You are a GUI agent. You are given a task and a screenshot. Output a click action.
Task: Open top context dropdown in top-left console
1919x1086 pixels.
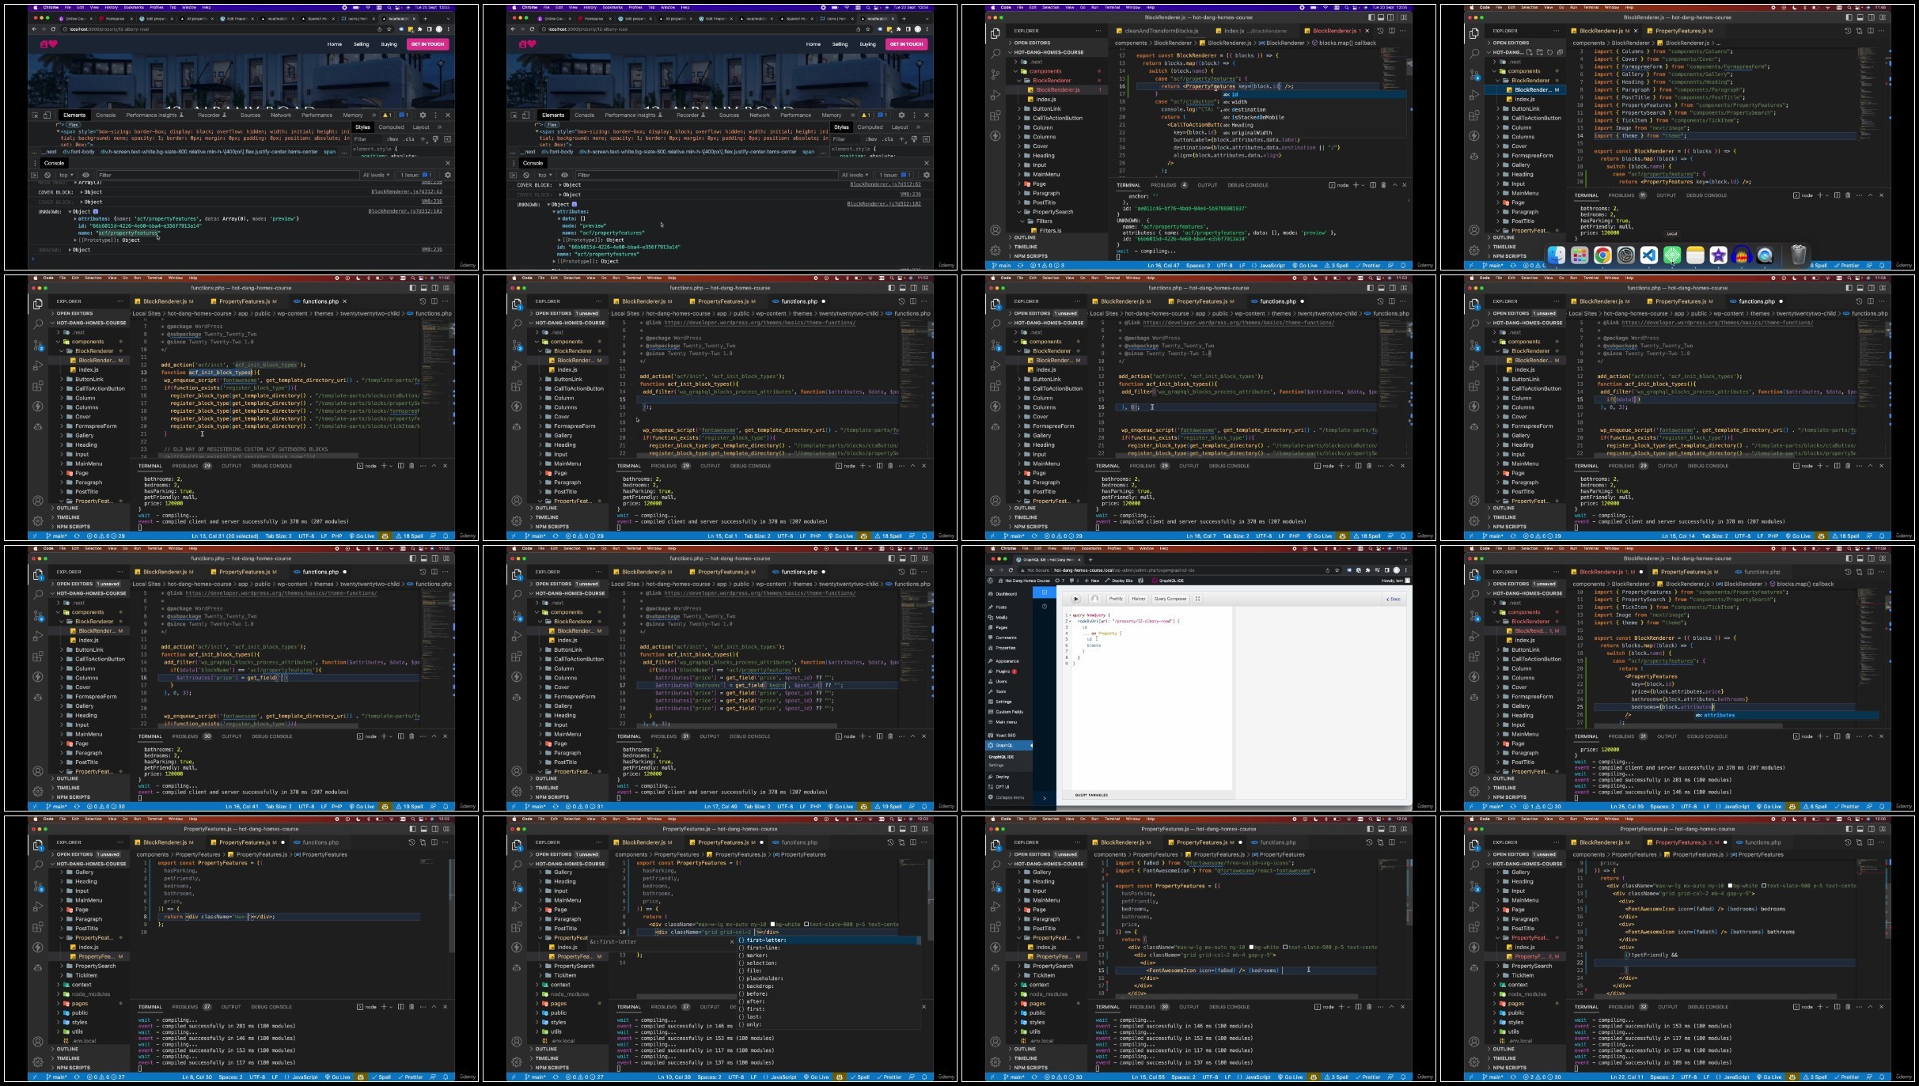pos(66,175)
